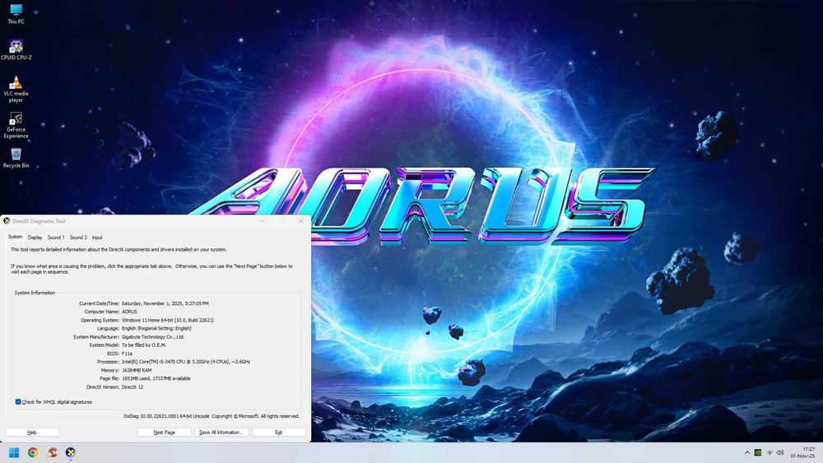Image resolution: width=823 pixels, height=463 pixels.
Task: Switch to the Display tab
Action: pos(35,238)
